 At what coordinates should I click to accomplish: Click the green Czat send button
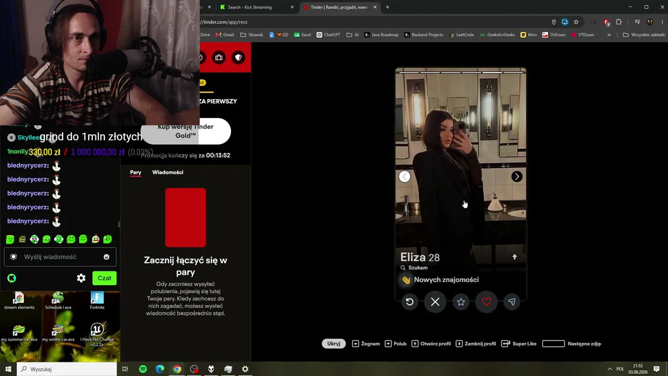click(104, 278)
